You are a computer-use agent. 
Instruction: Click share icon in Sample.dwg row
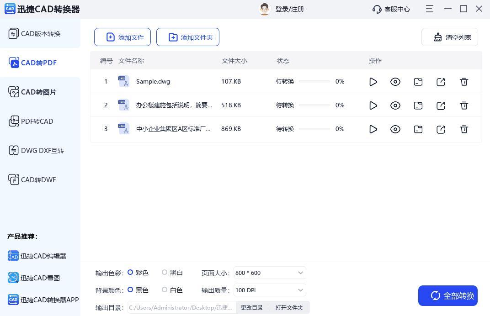point(441,82)
